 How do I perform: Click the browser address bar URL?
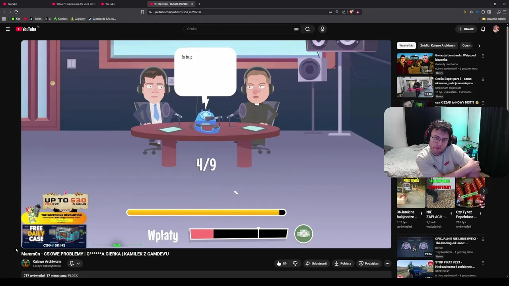click(x=177, y=12)
